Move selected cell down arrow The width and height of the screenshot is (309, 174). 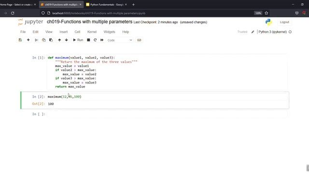[67, 40]
